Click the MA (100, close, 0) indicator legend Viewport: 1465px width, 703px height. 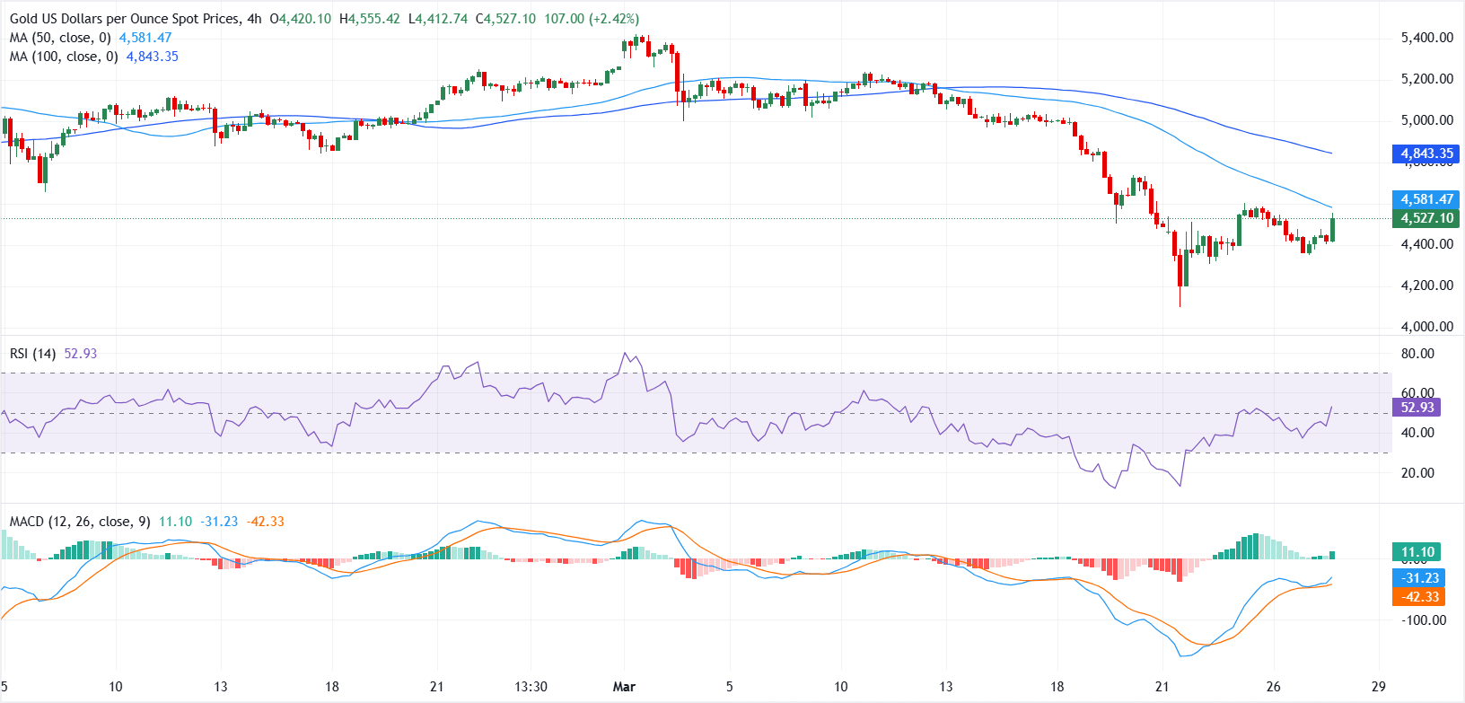point(64,57)
